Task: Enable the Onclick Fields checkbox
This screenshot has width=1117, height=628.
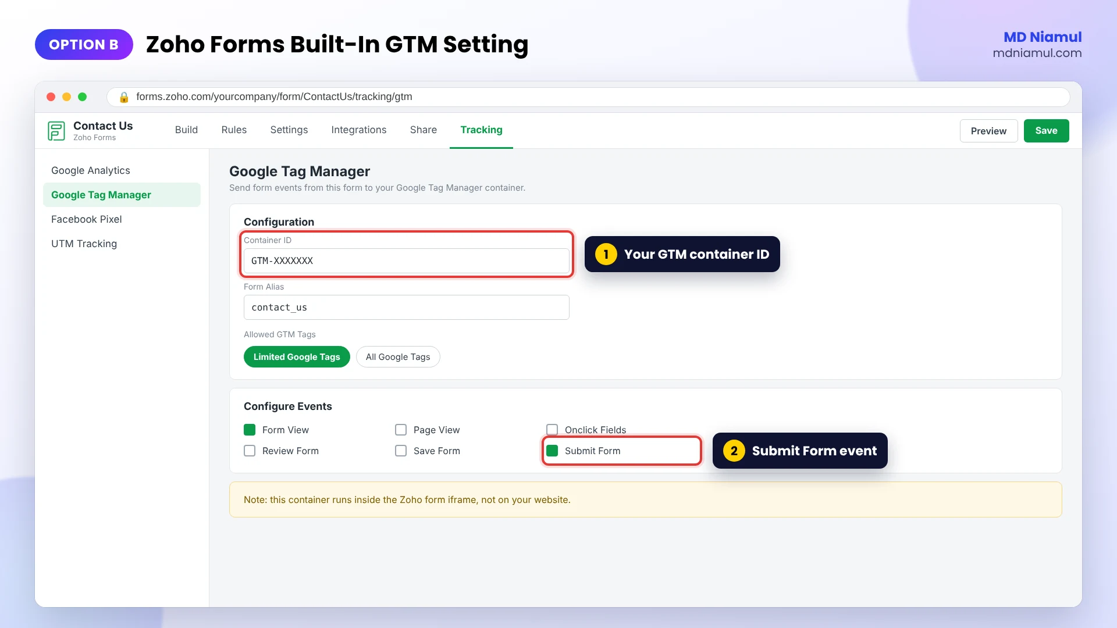Action: (552, 430)
